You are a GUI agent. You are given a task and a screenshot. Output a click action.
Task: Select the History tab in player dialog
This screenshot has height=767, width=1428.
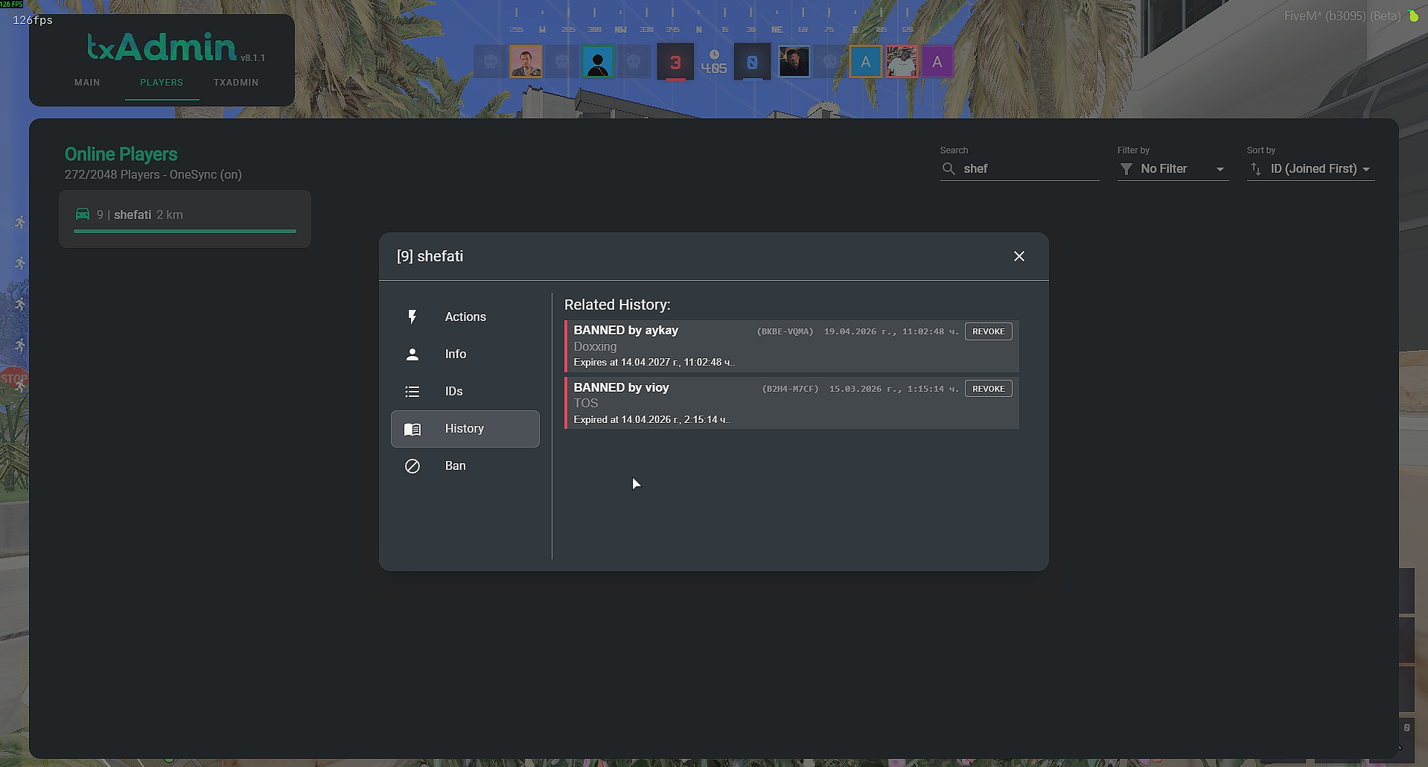465,429
